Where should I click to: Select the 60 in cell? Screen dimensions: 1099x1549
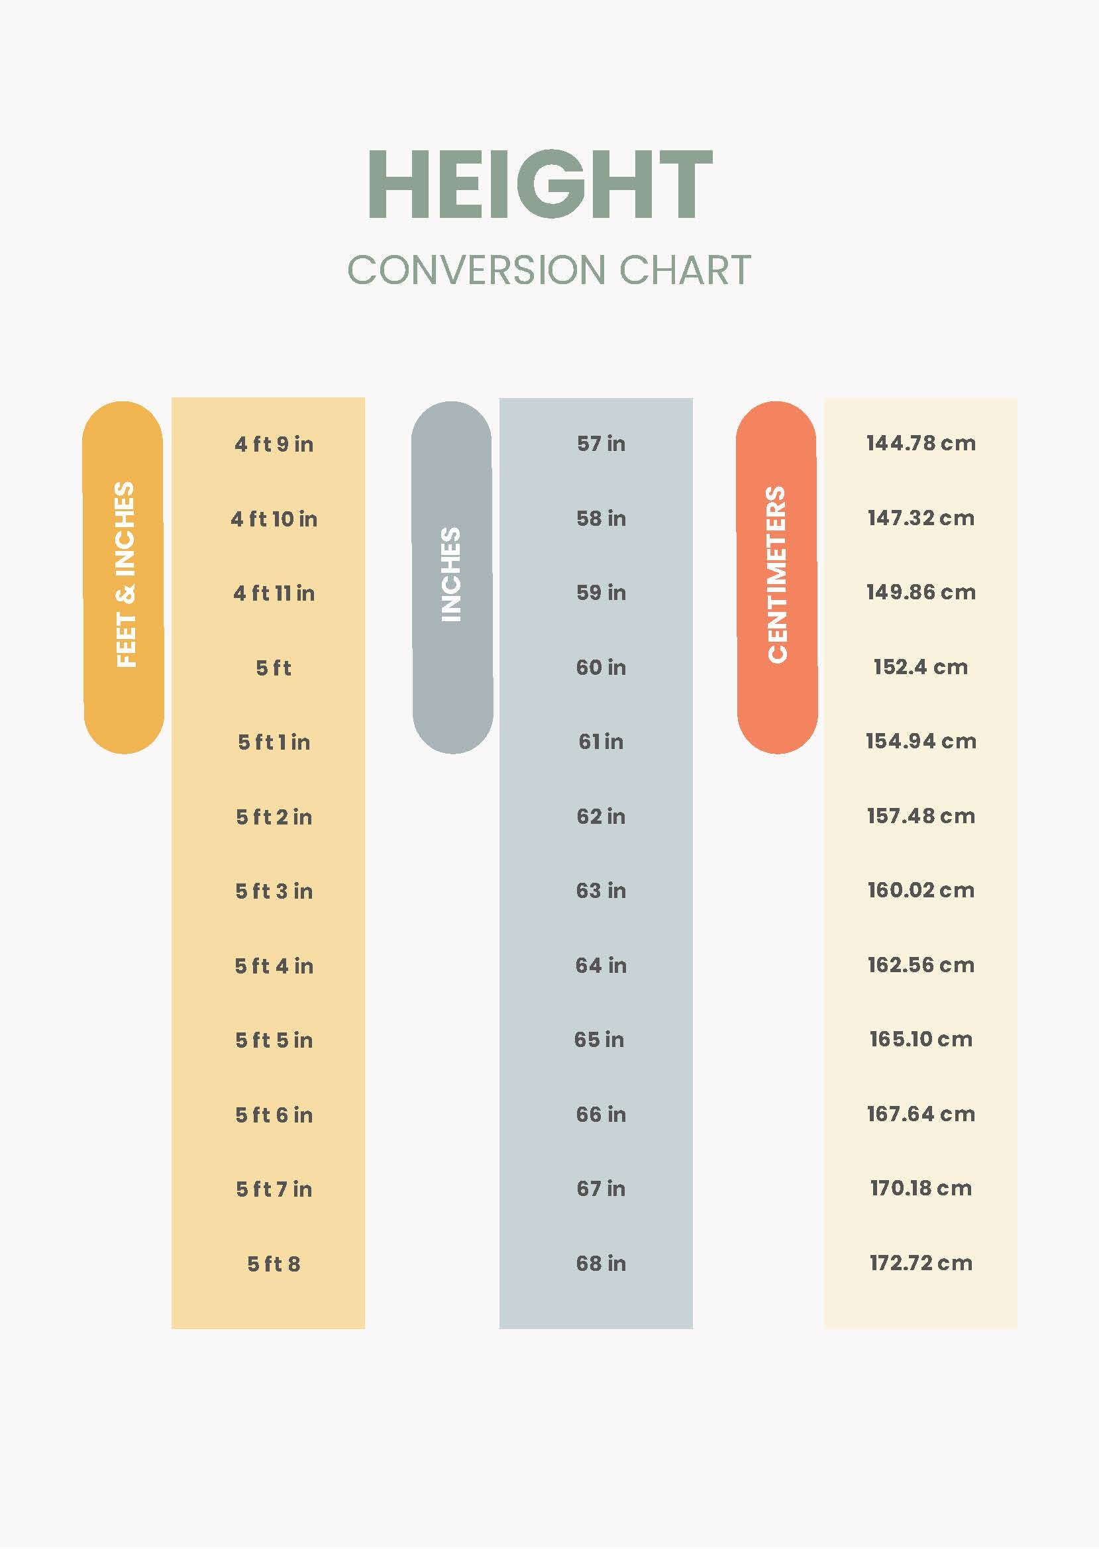[601, 668]
